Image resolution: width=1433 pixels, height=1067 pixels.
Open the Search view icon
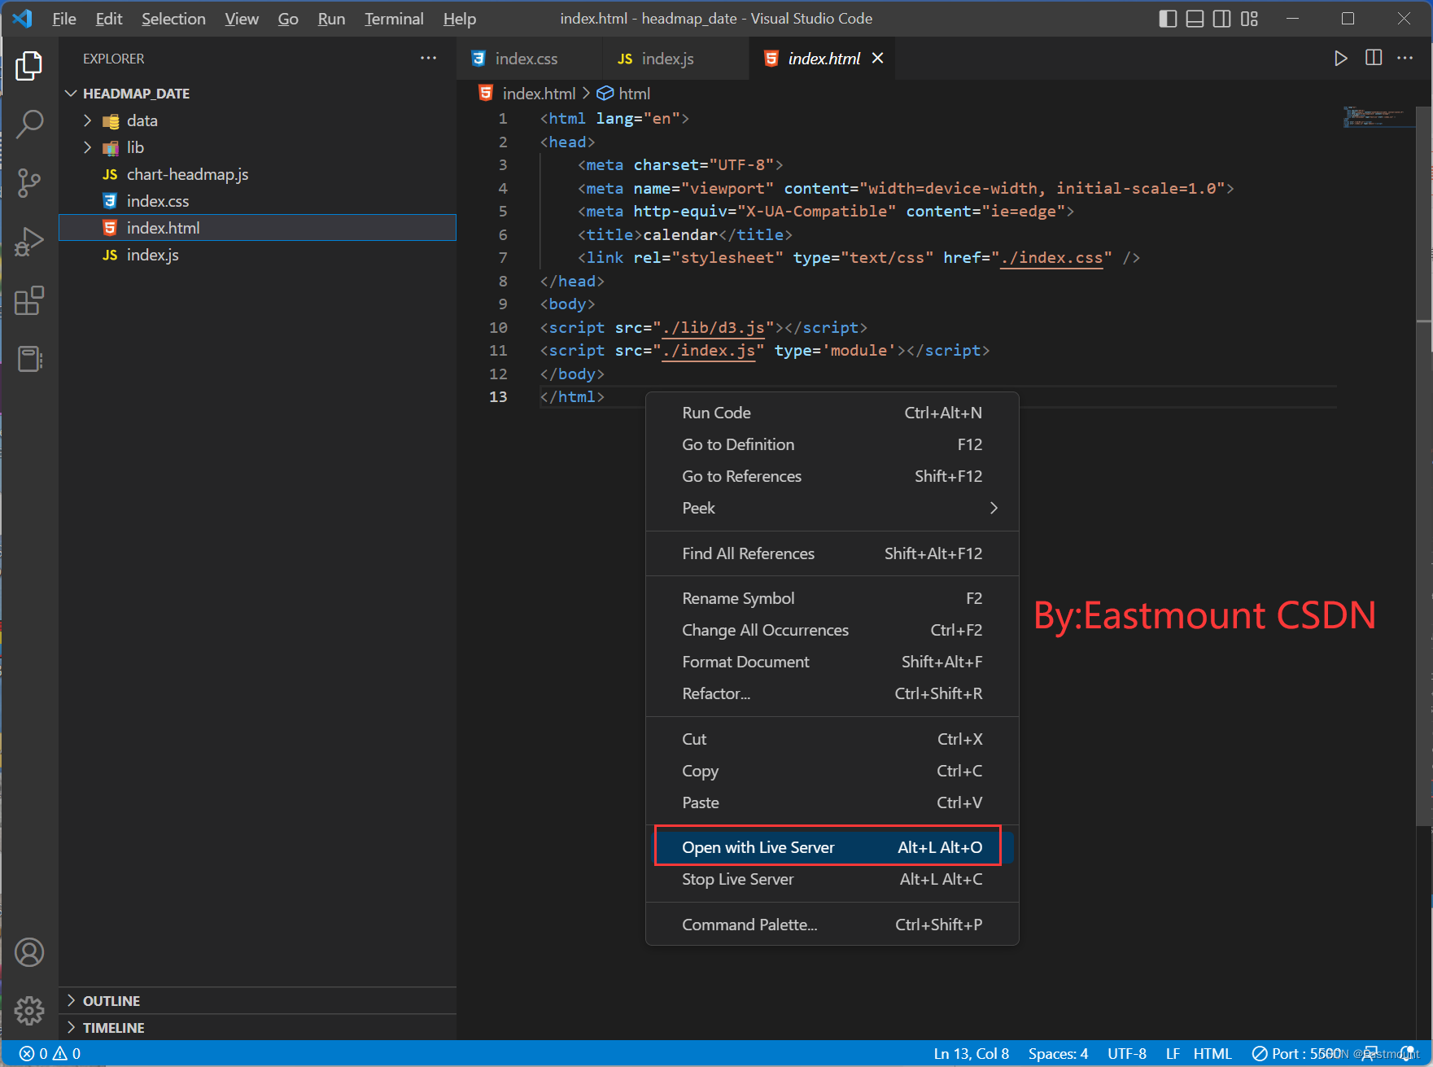pos(29,125)
